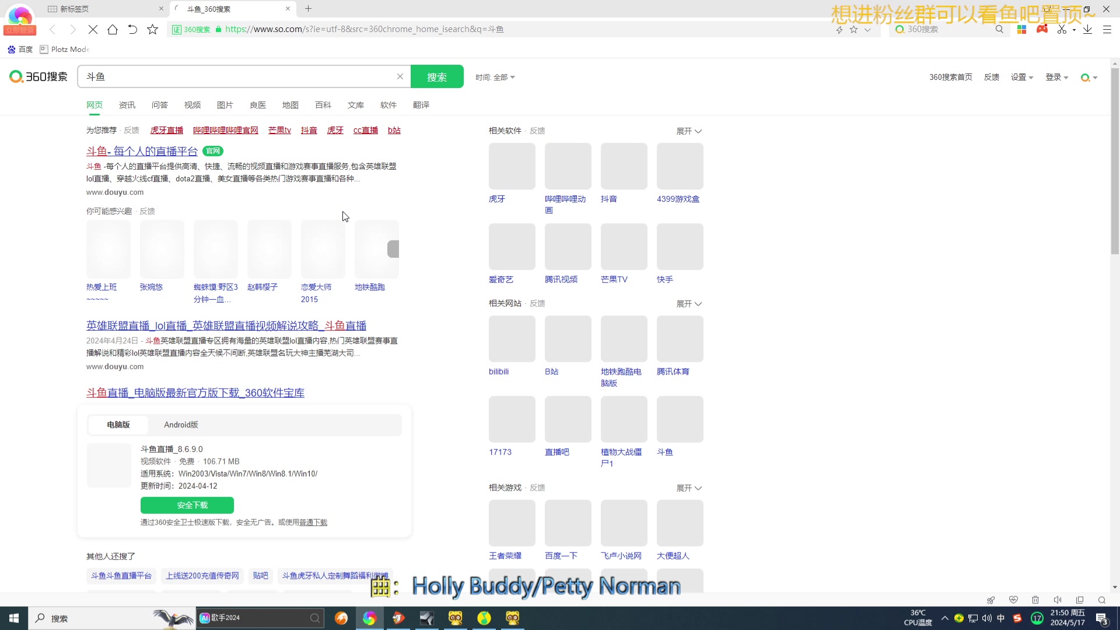
Task: Go forward using the right arrow
Action: pos(73,29)
